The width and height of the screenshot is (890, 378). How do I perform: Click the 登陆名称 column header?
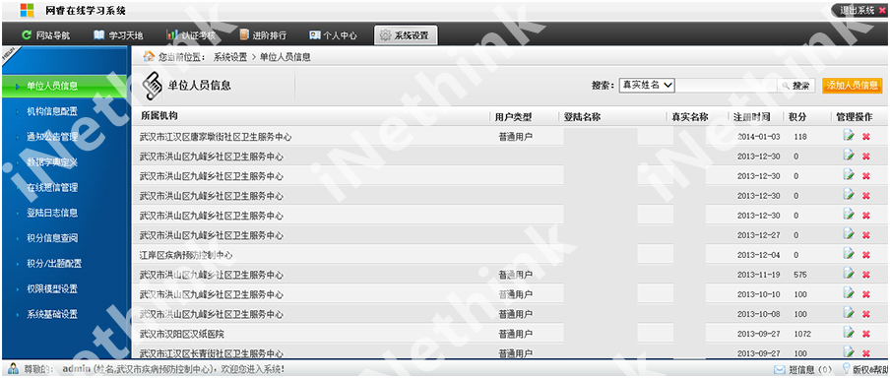[x=582, y=117]
